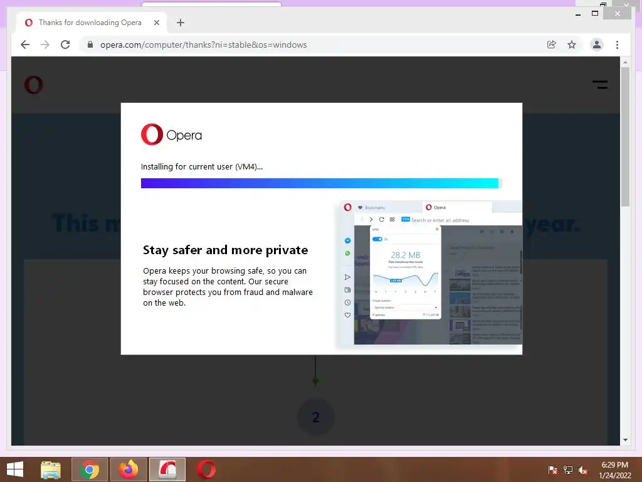This screenshot has width=642, height=482.
Task: Click the scrollbar down arrow
Action: coord(625,440)
